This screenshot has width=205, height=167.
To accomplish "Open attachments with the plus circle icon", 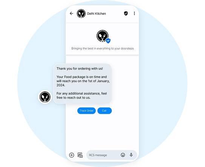I will point(71,155).
